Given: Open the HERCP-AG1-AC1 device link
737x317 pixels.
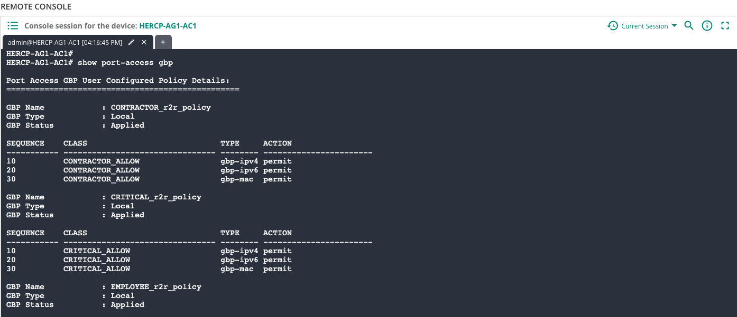Looking at the screenshot, I should tap(168, 26).
